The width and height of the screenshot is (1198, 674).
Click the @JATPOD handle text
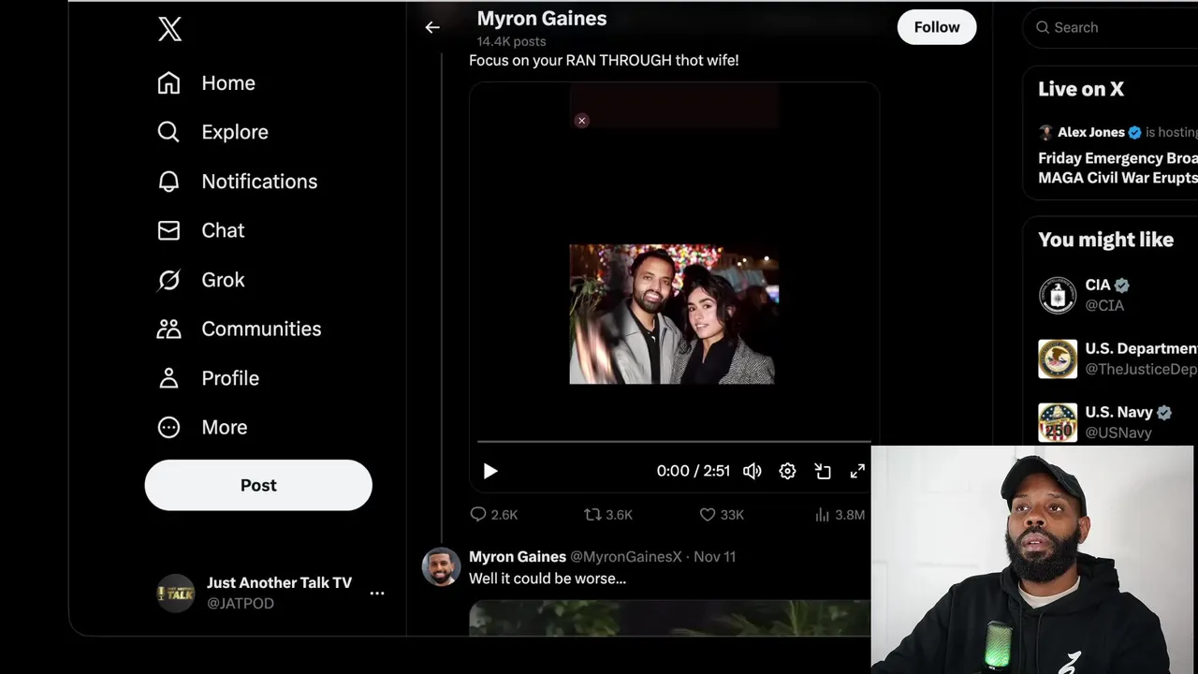[241, 604]
